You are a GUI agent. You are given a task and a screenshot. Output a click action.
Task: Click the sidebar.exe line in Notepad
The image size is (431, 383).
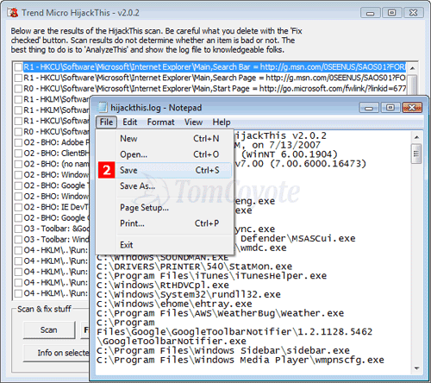tap(223, 351)
